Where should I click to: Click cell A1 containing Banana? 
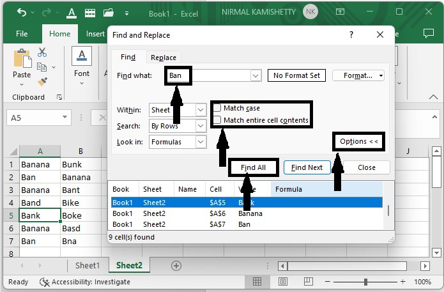40,165
